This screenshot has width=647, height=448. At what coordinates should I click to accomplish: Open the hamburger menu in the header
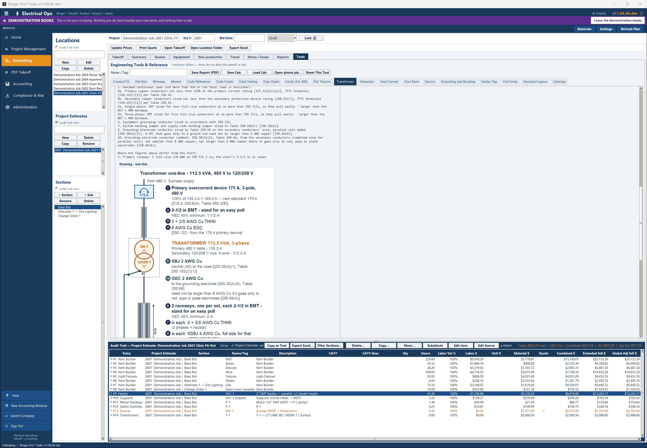[x=6, y=13]
